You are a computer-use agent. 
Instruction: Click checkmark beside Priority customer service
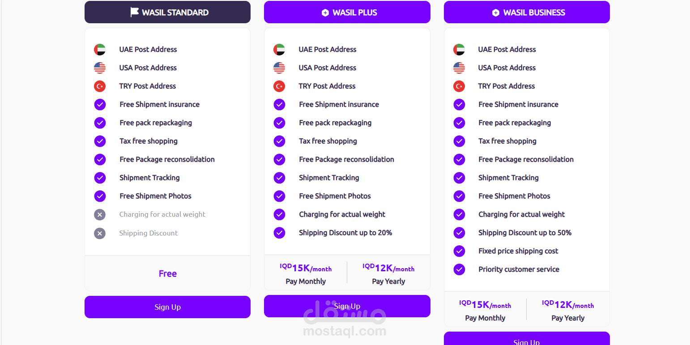point(459,269)
